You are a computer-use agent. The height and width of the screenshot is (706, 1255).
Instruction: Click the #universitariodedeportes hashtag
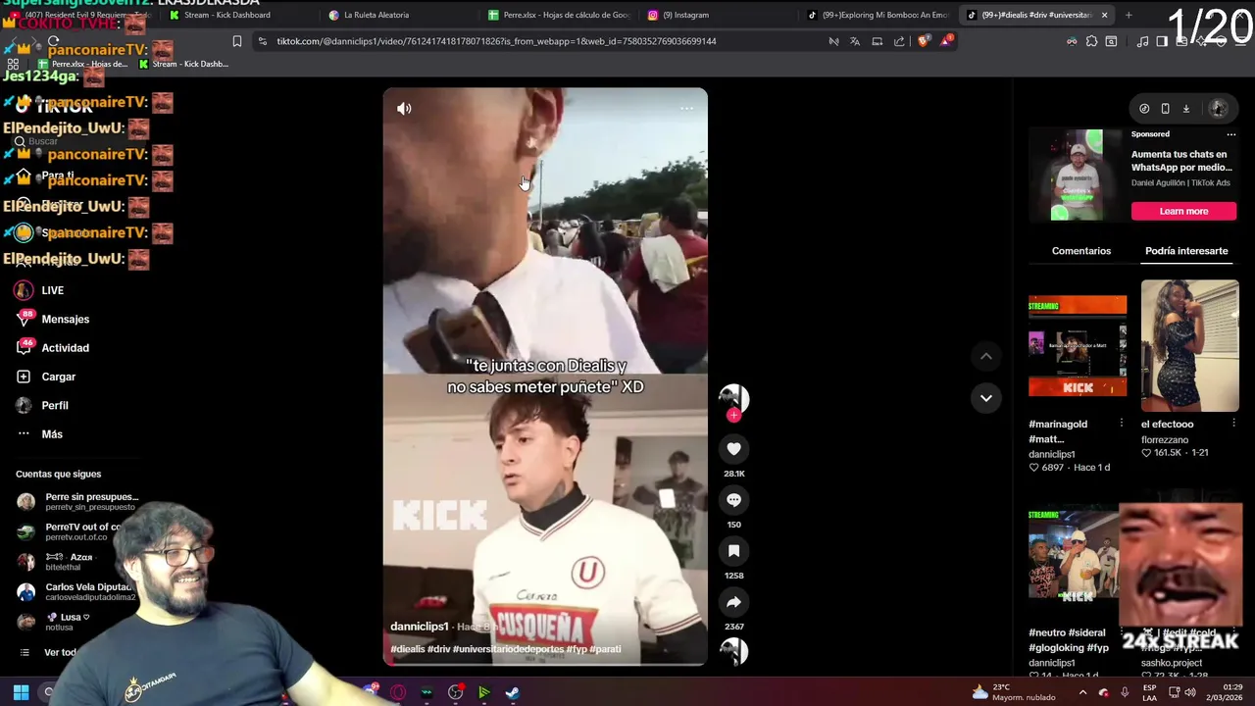[x=508, y=649]
